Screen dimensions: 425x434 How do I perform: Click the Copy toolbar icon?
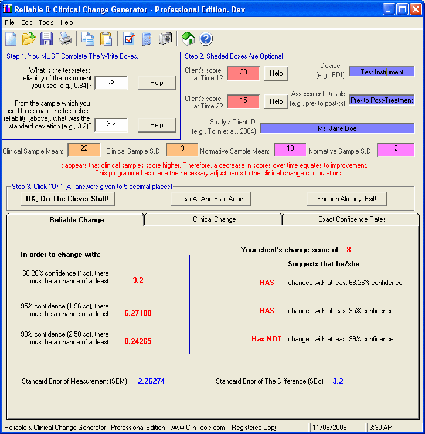pyautogui.click(x=88, y=39)
